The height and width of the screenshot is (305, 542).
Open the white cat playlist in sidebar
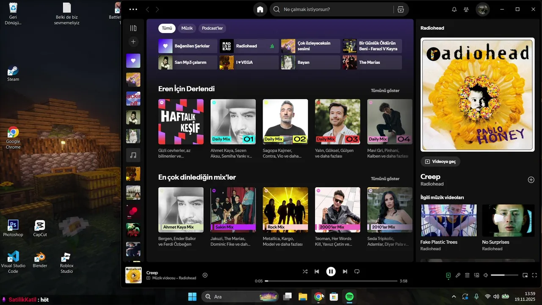133,136
